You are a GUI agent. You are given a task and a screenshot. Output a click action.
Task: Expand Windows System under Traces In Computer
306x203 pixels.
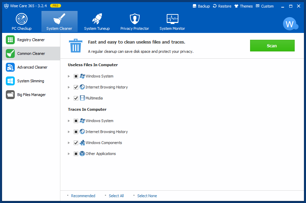pyautogui.click(x=69, y=121)
